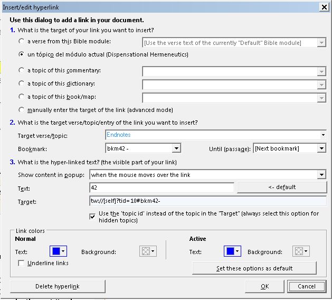Click the Text input field containing 42
Image resolution: width=332 pixels, height=300 pixels.
click(x=162, y=187)
